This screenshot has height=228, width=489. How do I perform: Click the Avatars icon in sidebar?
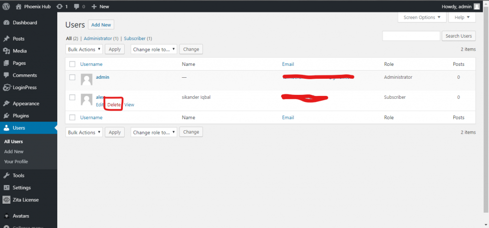[6, 216]
